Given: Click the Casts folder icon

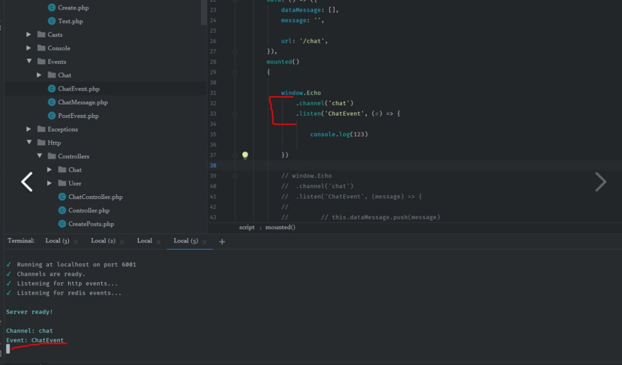Looking at the screenshot, I should [x=41, y=35].
